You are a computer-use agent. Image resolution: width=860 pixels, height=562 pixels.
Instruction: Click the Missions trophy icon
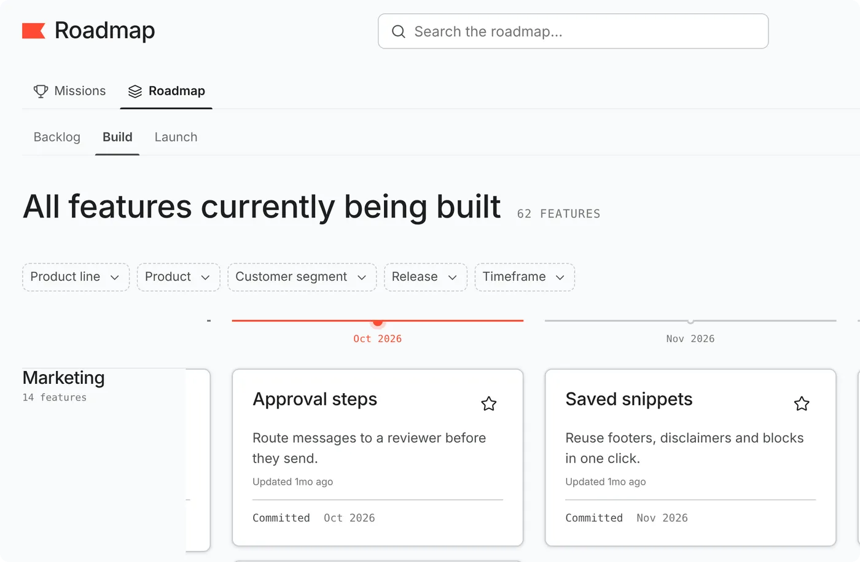(41, 91)
